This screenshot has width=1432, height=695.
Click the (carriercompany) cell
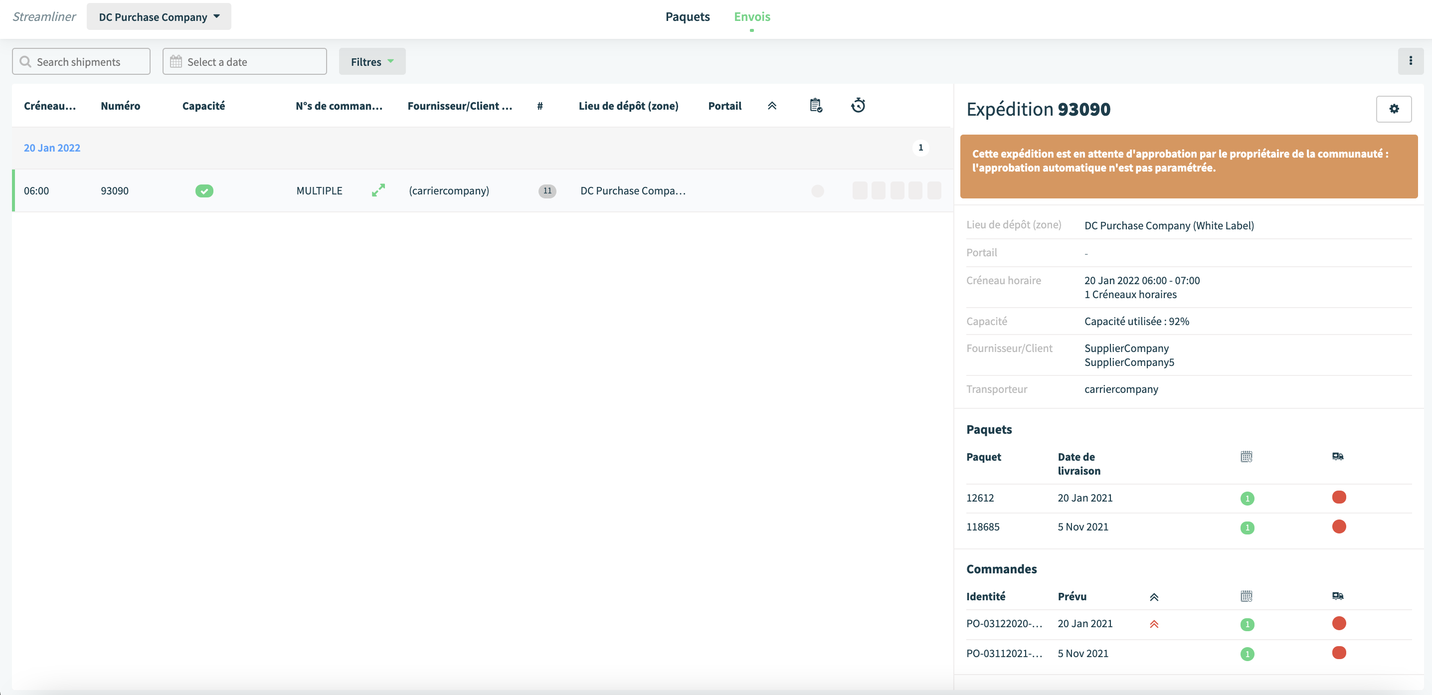click(449, 191)
